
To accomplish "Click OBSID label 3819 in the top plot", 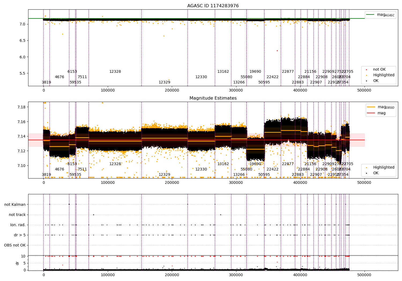I will click(x=46, y=82).
